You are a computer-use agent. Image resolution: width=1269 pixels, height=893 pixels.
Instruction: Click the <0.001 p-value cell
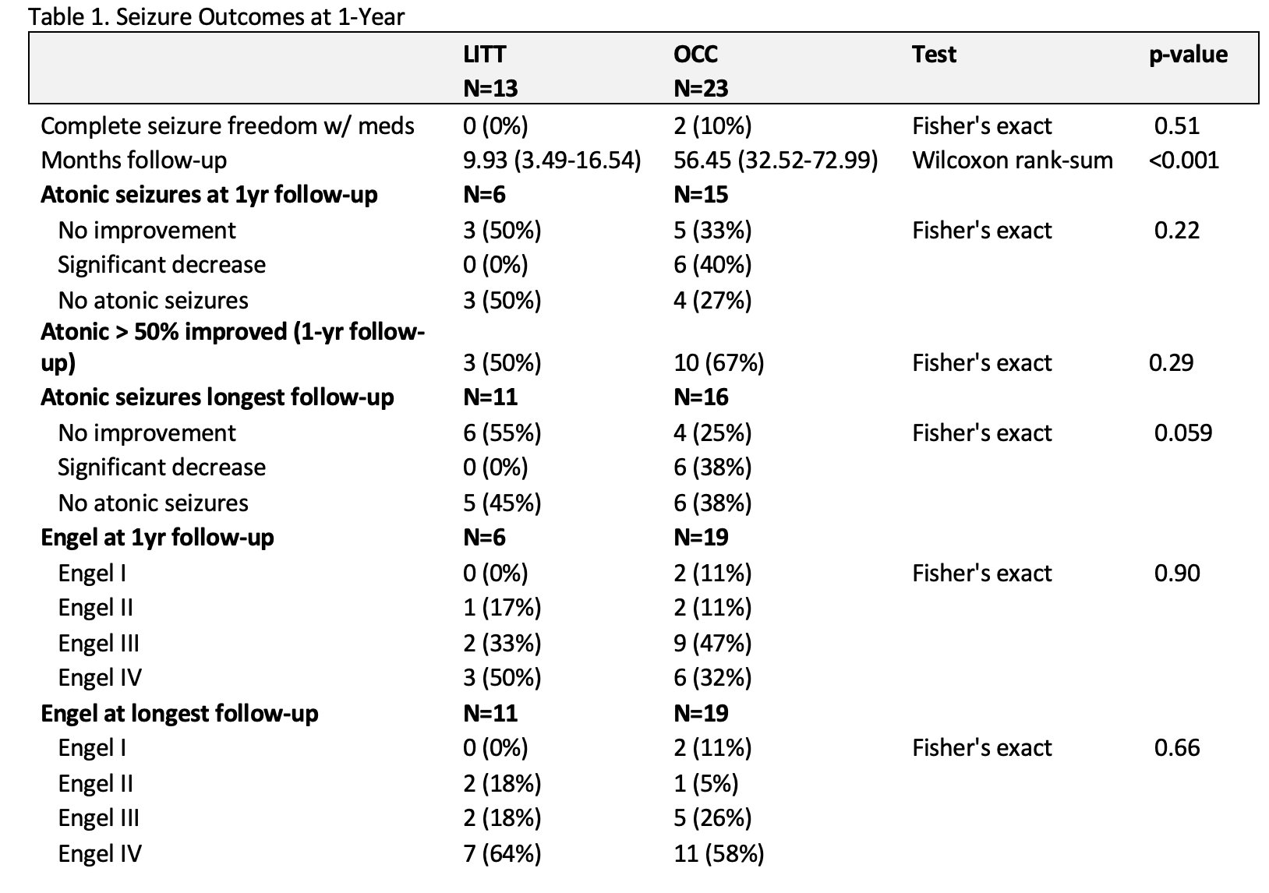(1183, 160)
